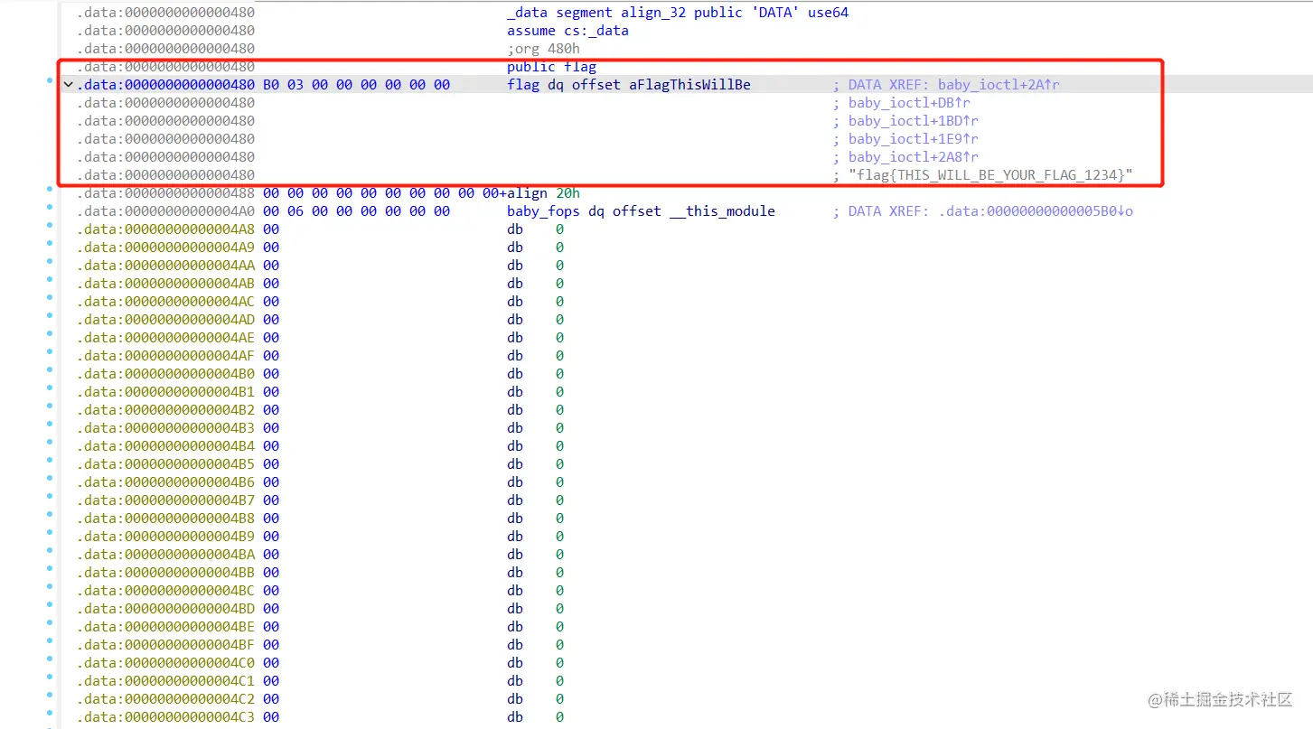
Task: Follow the __this_module offset operand
Action: coord(722,211)
